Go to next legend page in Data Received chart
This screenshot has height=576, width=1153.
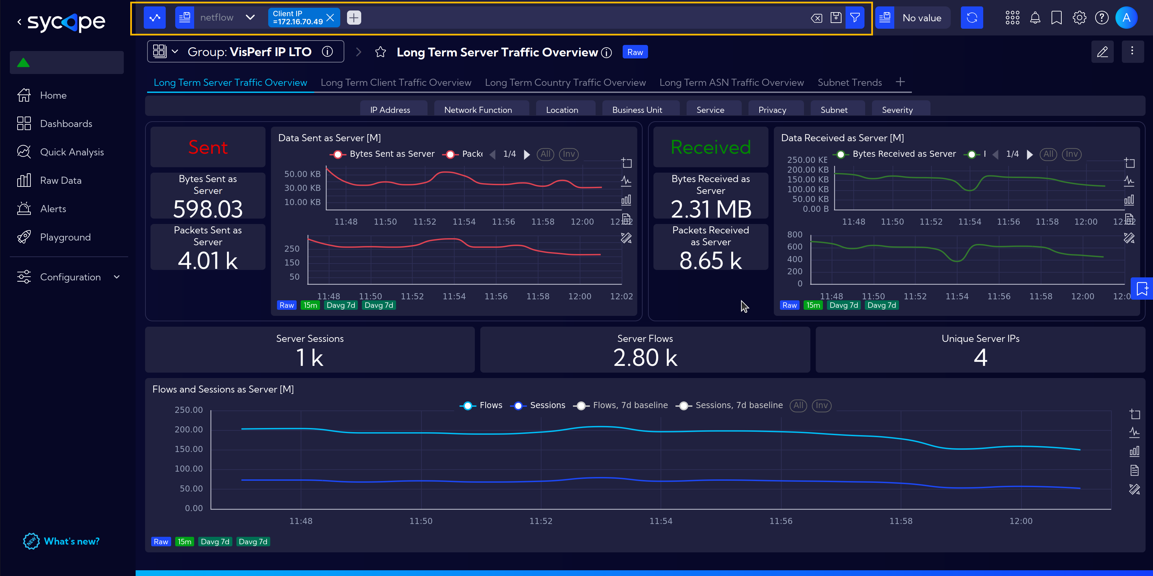[x=1030, y=154]
